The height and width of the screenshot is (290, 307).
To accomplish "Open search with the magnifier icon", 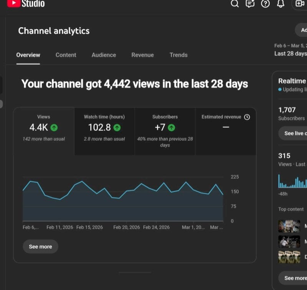I will pyautogui.click(x=234, y=4).
